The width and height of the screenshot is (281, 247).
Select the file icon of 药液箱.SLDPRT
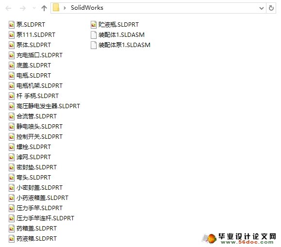12,239
